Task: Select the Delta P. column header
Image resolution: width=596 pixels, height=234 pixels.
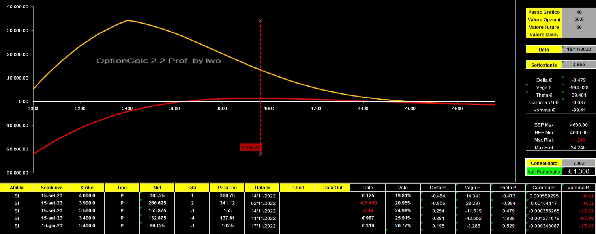Action: [x=438, y=188]
